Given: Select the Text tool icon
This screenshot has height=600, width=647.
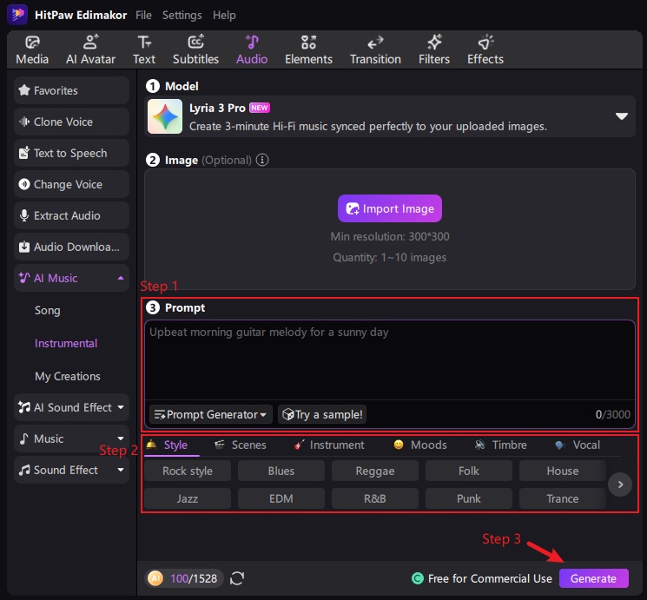Looking at the screenshot, I should 144,42.
